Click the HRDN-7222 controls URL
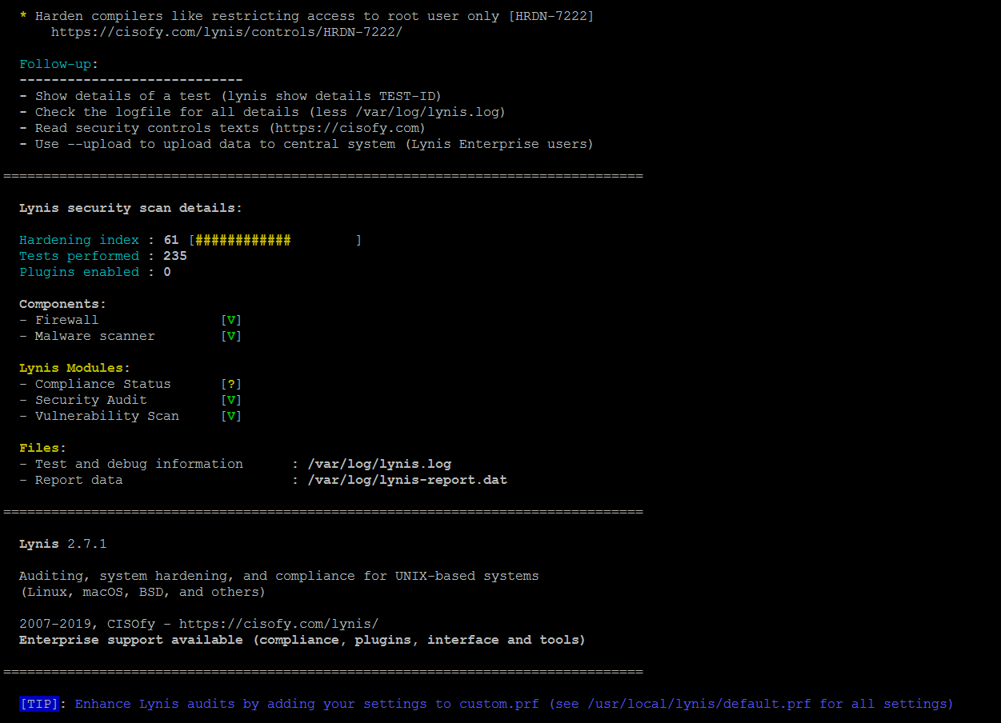 [x=226, y=32]
